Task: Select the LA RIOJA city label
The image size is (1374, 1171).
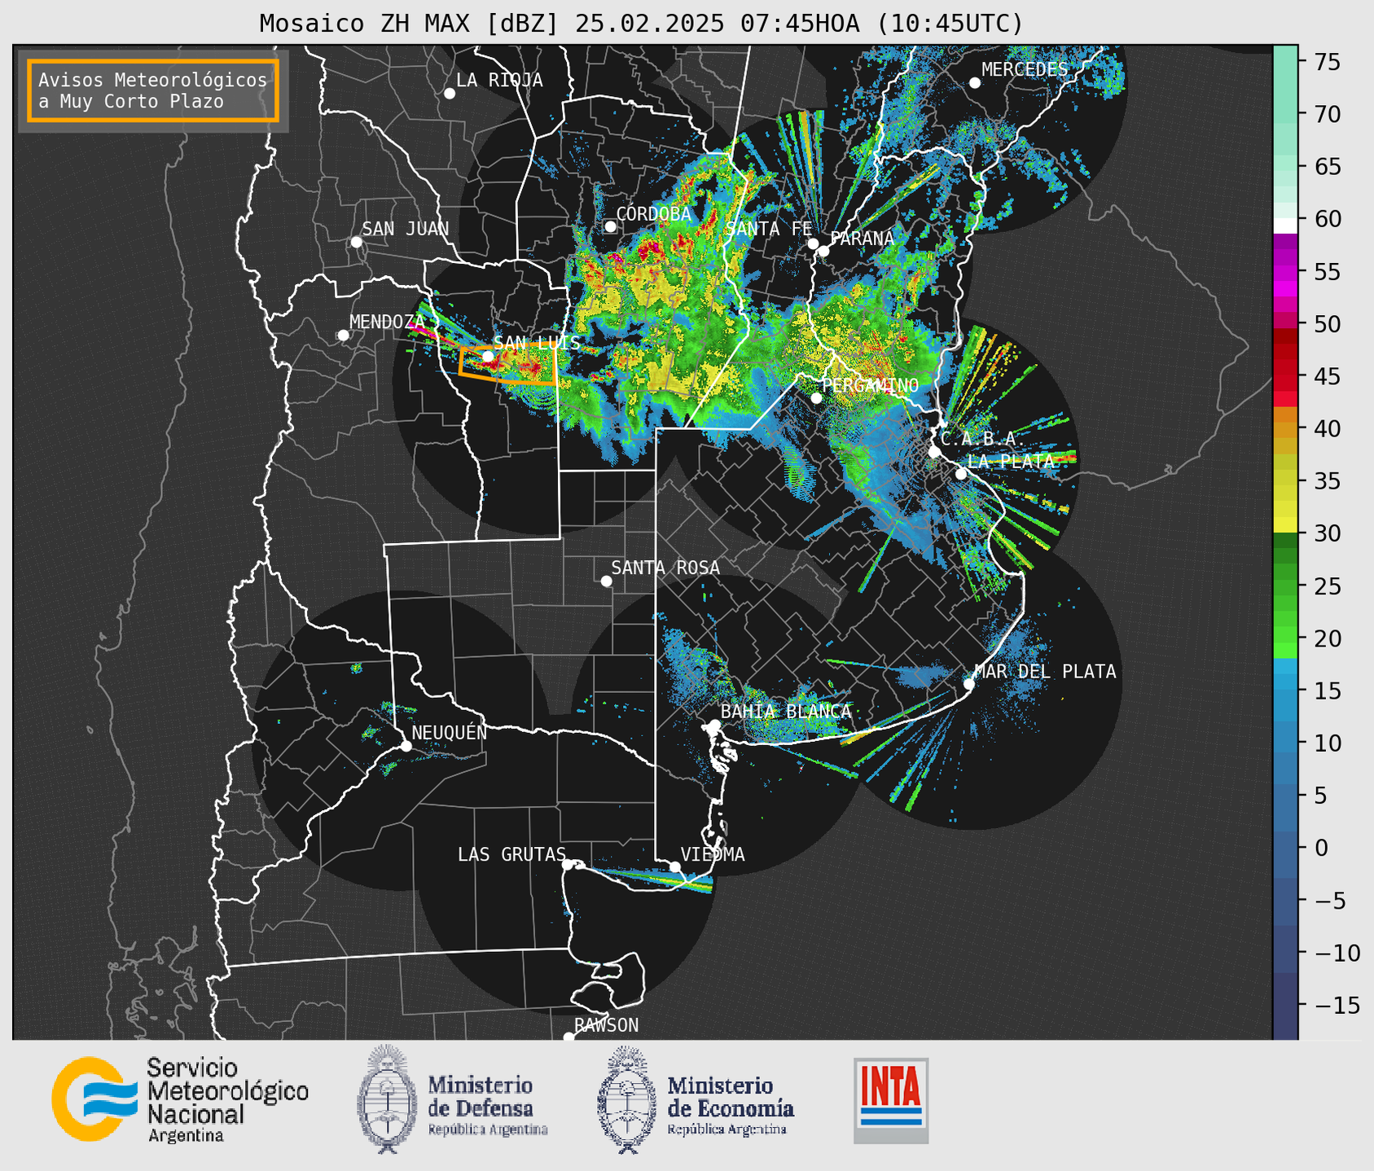Action: point(499,80)
